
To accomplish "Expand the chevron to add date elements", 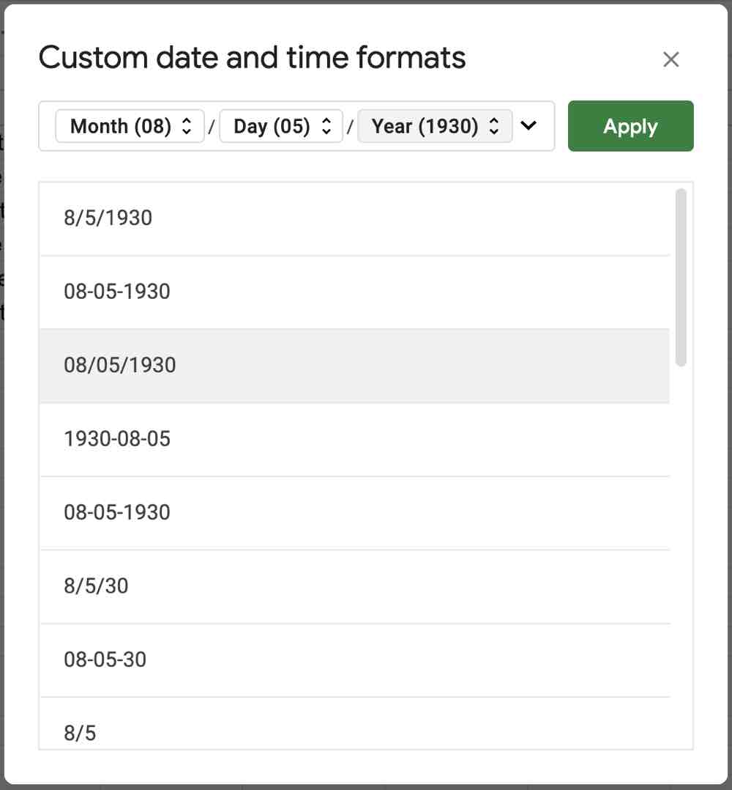I will coord(529,126).
